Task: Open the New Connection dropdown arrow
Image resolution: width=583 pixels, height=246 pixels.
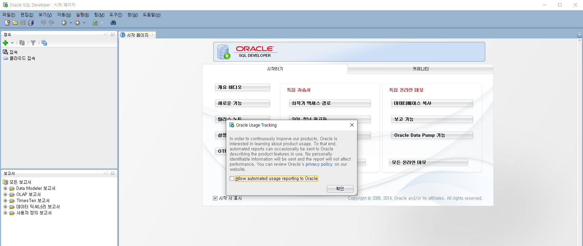Action: (x=12, y=43)
